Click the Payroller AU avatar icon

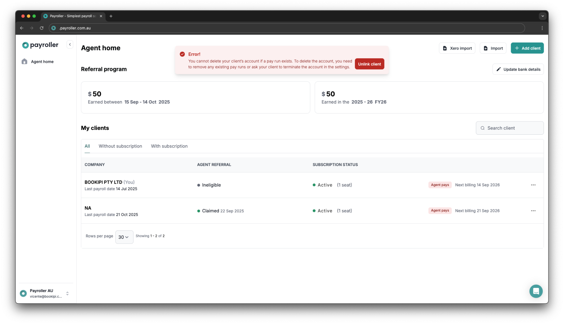coord(23,293)
